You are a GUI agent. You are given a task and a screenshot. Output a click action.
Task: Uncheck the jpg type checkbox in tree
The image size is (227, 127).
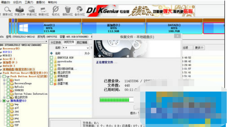point(8,111)
